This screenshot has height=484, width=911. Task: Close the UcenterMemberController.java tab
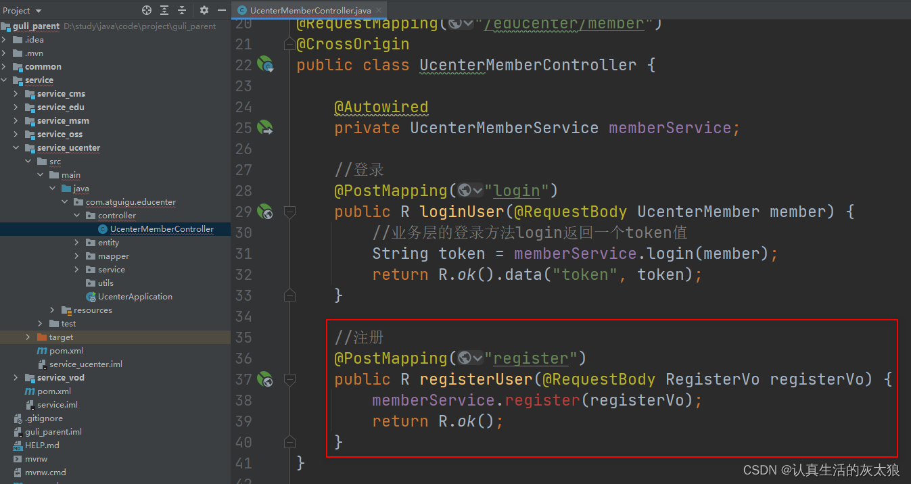(379, 10)
